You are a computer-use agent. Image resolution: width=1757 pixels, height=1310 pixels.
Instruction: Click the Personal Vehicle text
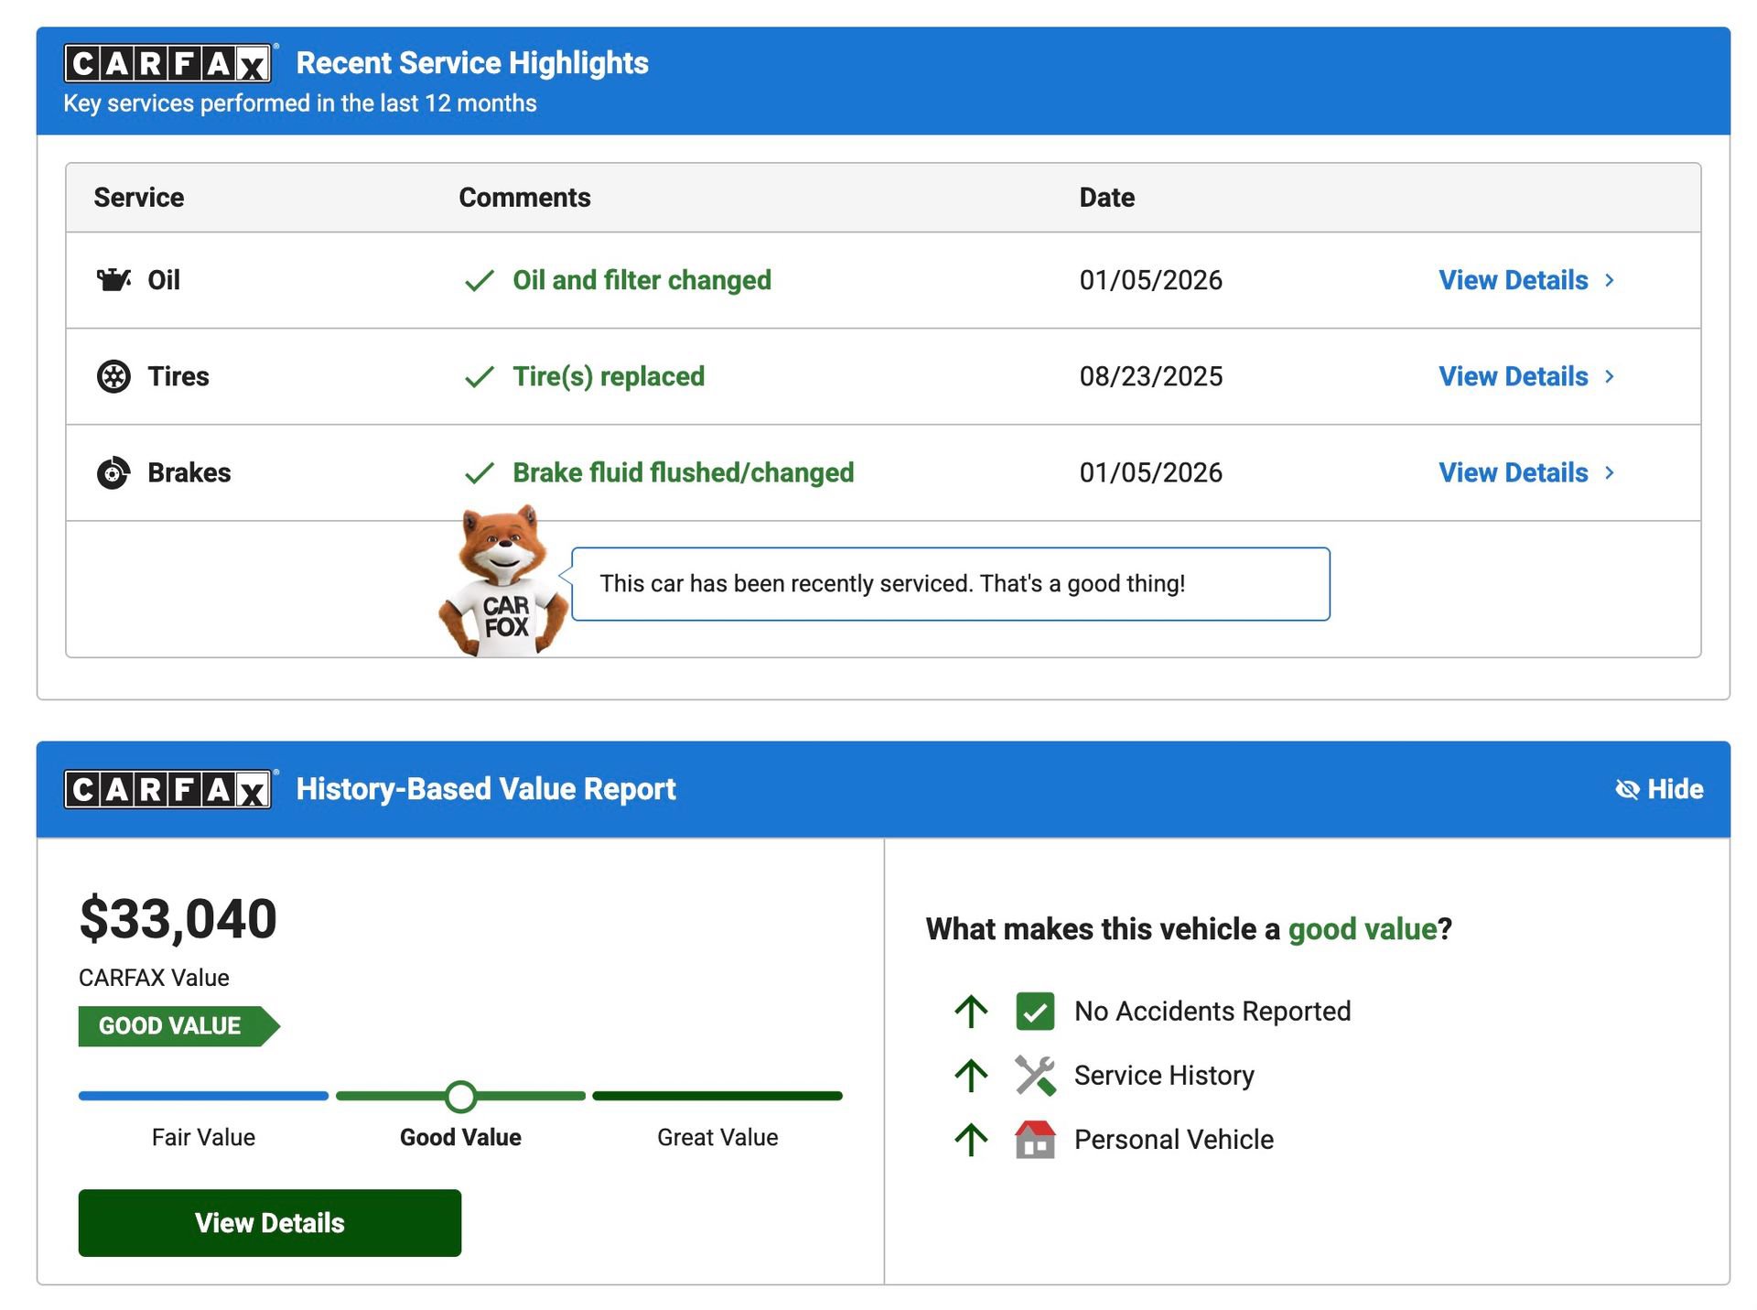pyautogui.click(x=1174, y=1140)
